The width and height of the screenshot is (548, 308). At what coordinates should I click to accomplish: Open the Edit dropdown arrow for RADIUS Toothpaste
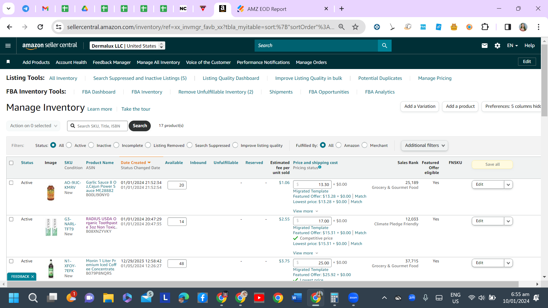pyautogui.click(x=508, y=221)
